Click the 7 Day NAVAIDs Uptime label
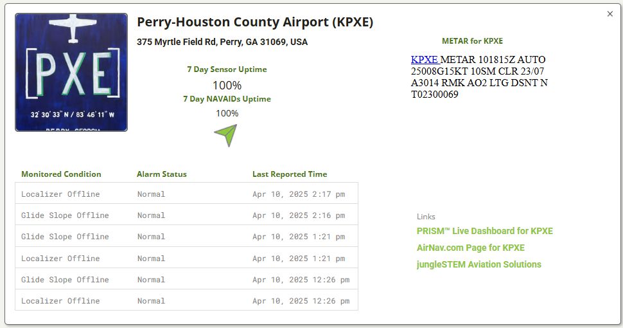The height and width of the screenshot is (328, 623). 227,99
